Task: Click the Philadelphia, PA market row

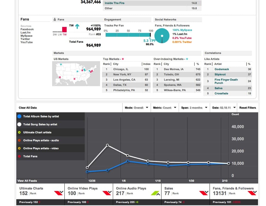Action: coord(126,90)
